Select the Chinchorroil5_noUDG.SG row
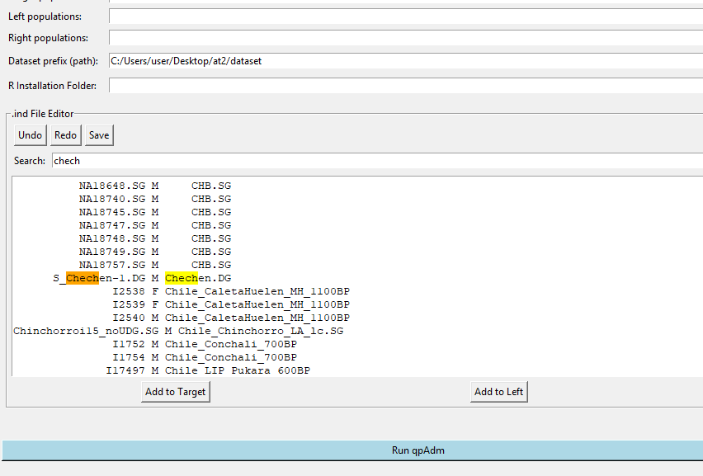The width and height of the screenshot is (703, 476). click(178, 332)
